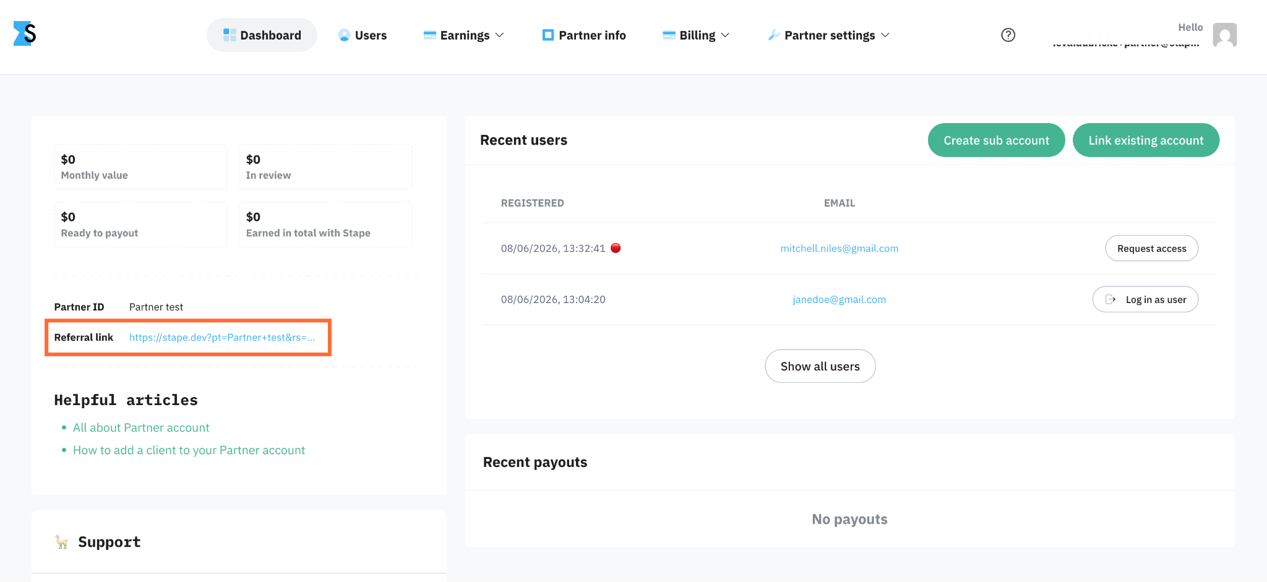
Task: Open the help question mark icon
Action: point(1008,35)
